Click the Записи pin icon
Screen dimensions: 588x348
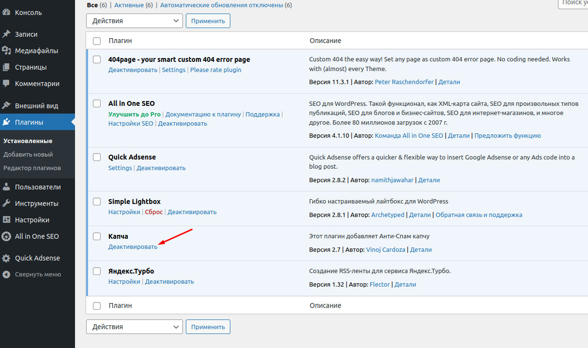[x=6, y=34]
